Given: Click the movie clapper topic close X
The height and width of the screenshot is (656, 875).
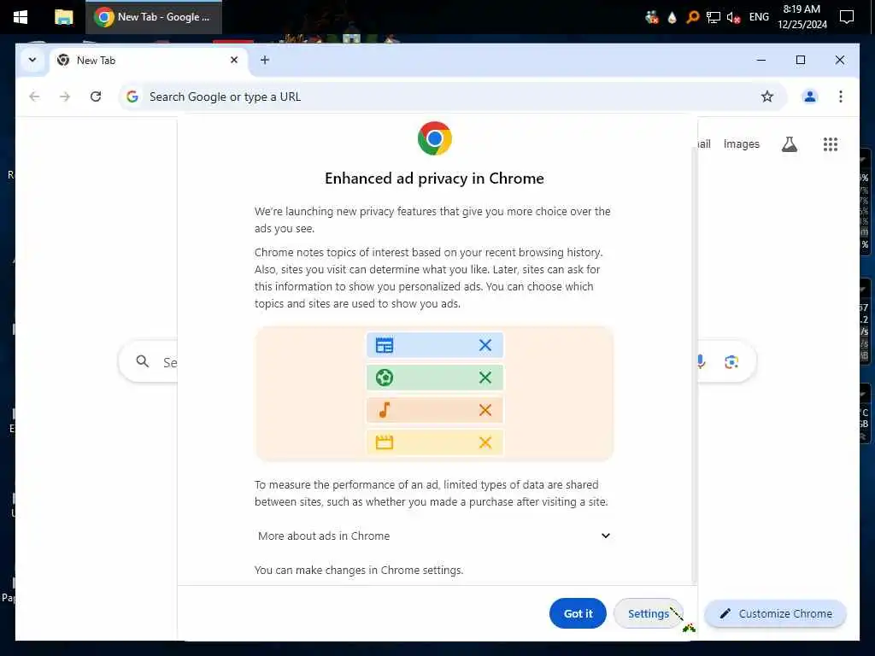Looking at the screenshot, I should tap(485, 442).
